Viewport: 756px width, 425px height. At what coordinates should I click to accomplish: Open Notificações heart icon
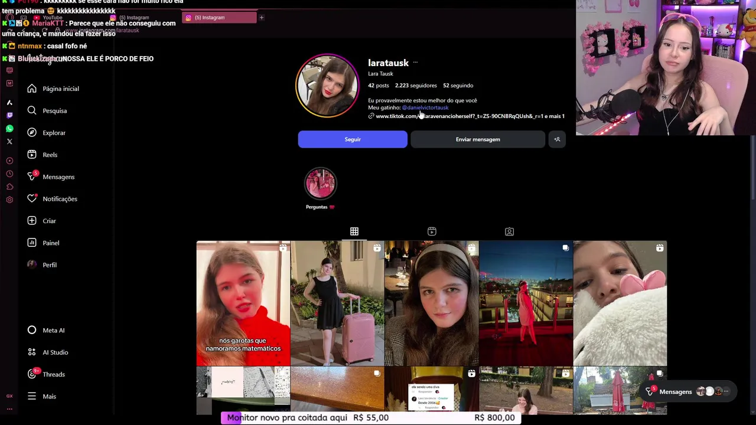click(x=32, y=199)
